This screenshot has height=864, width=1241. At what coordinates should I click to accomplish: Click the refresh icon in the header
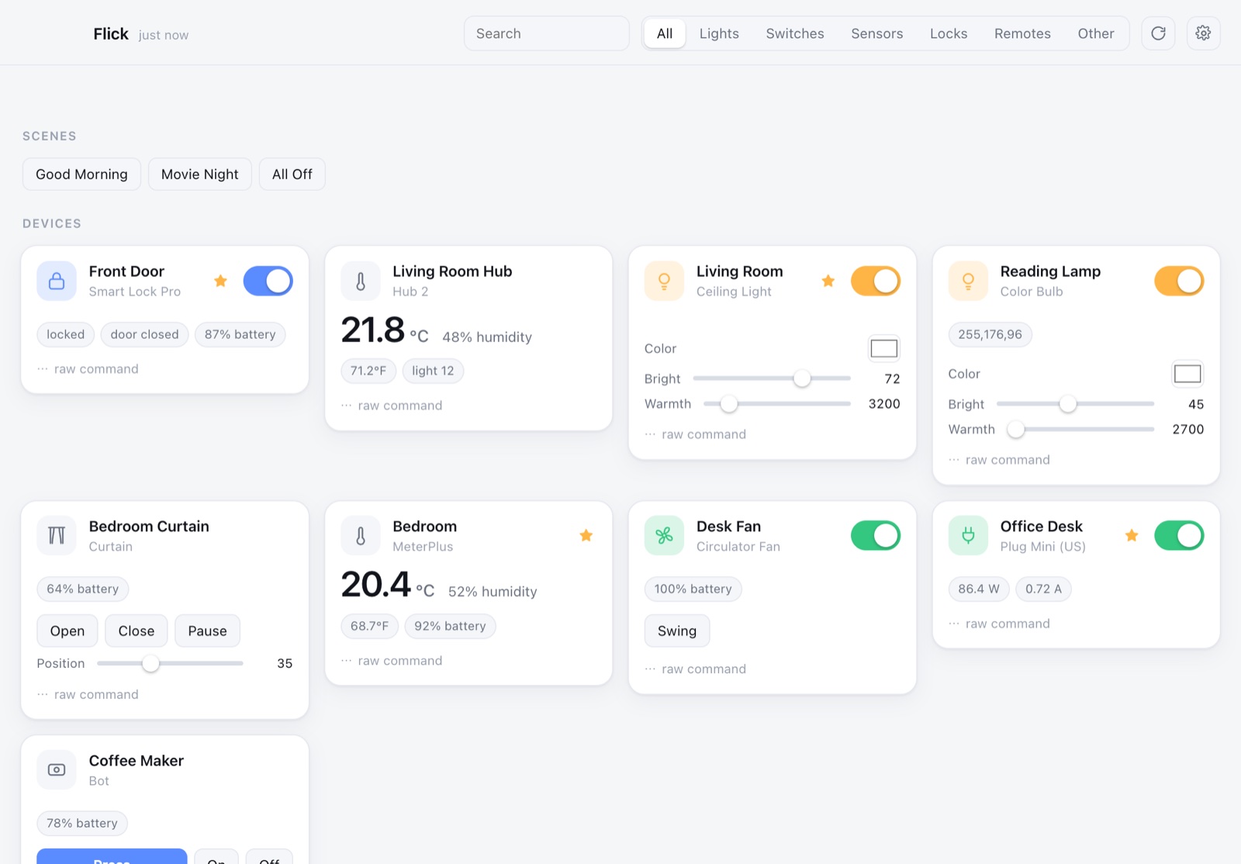pos(1158,33)
